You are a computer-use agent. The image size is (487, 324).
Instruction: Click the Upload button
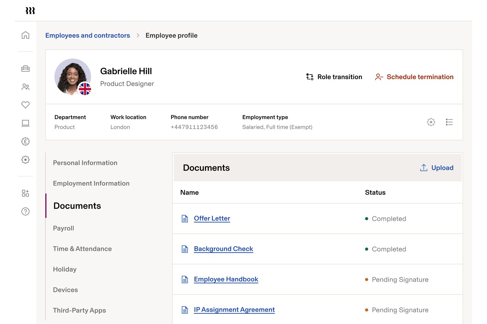[x=437, y=168]
